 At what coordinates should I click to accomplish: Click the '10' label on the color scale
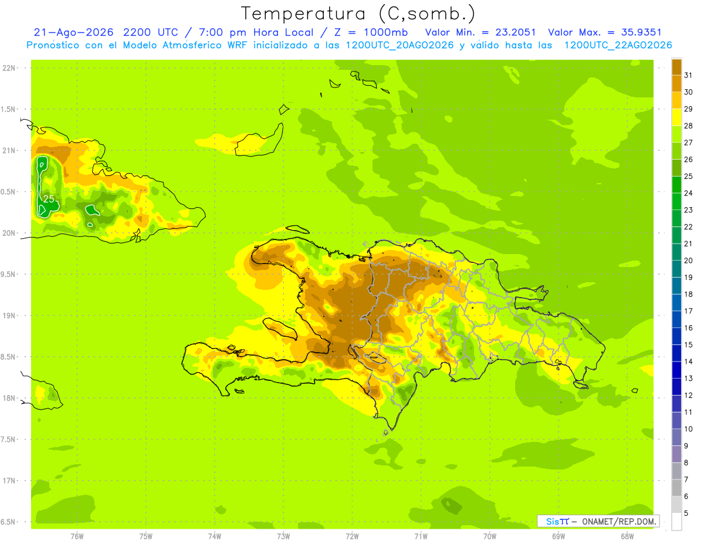click(x=689, y=429)
